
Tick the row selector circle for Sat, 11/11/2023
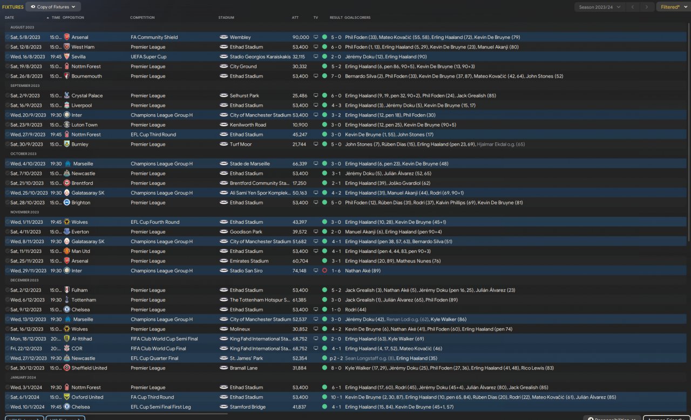(x=8, y=251)
